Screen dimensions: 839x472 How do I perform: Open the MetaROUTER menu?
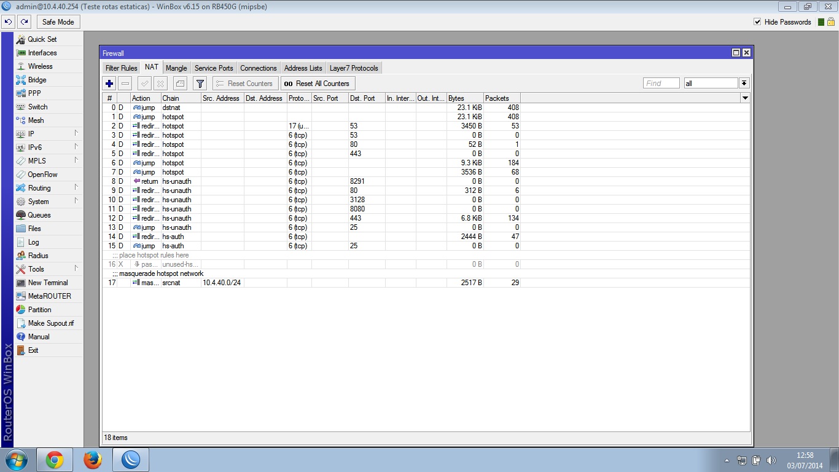pyautogui.click(x=49, y=296)
